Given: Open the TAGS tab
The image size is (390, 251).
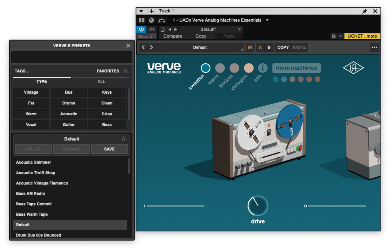Looking at the screenshot, I should point(22,71).
